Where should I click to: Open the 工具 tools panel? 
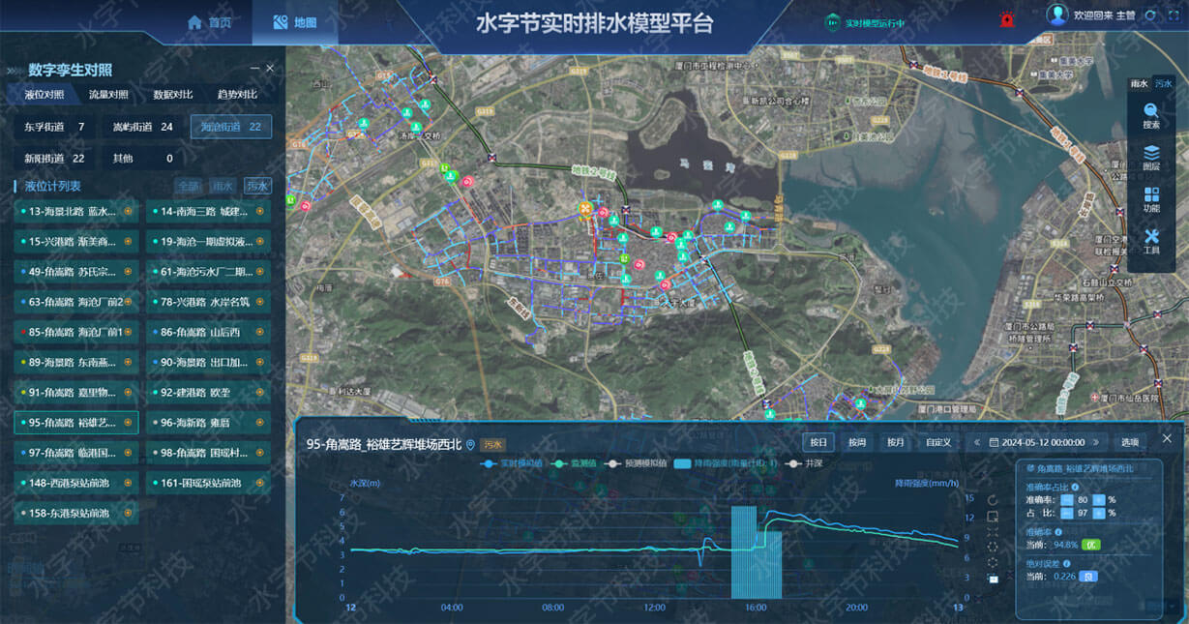click(1151, 242)
